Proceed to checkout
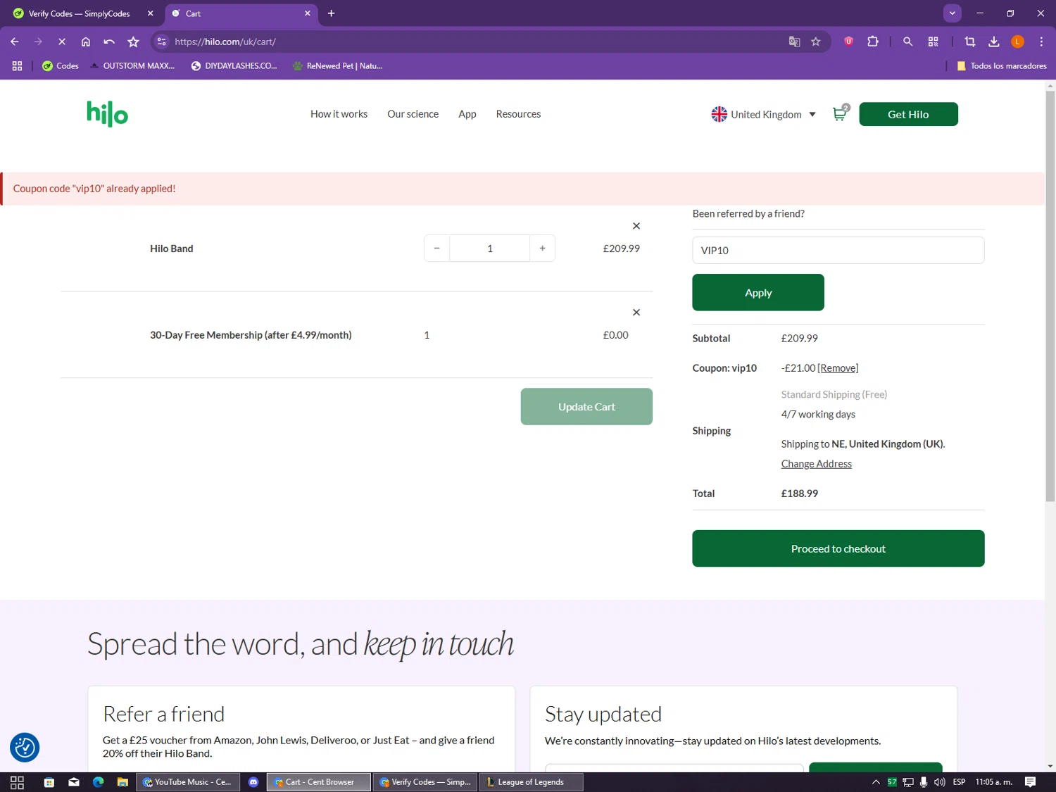The width and height of the screenshot is (1056, 792). coord(838,548)
